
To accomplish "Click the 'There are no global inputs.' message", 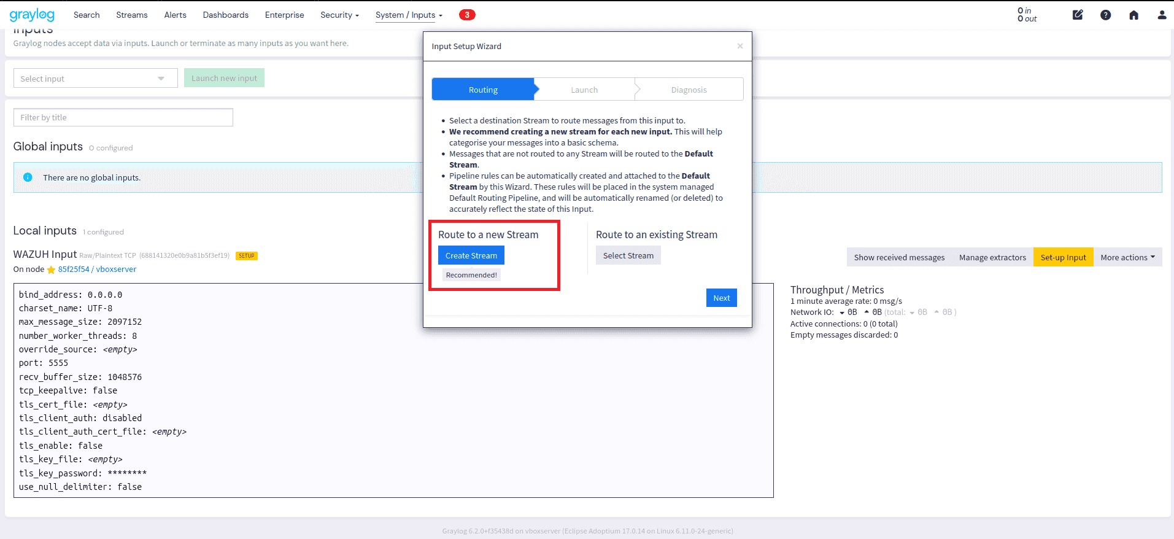I will click(x=91, y=177).
